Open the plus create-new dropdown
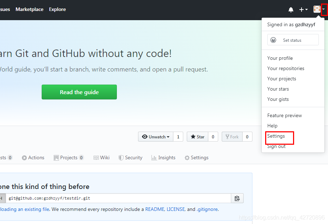 pos(303,10)
